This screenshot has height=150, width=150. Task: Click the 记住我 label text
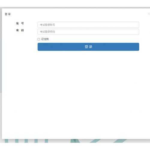pos(45,39)
